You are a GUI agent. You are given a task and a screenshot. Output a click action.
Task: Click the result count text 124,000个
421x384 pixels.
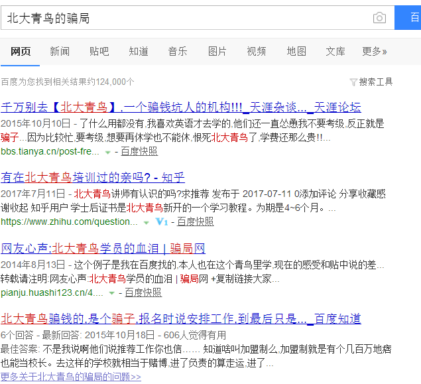115,82
